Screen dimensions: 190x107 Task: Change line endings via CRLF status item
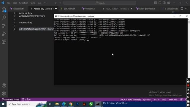tap(164, 100)
